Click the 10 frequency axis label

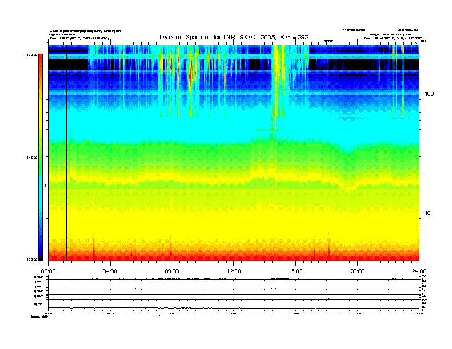[x=428, y=213]
